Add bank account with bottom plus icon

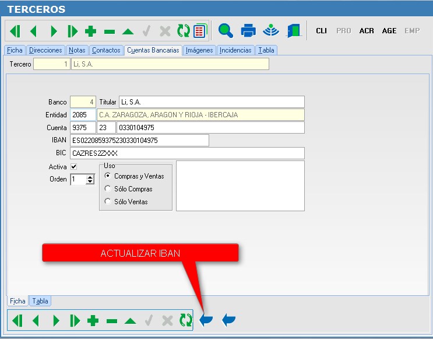point(93,321)
